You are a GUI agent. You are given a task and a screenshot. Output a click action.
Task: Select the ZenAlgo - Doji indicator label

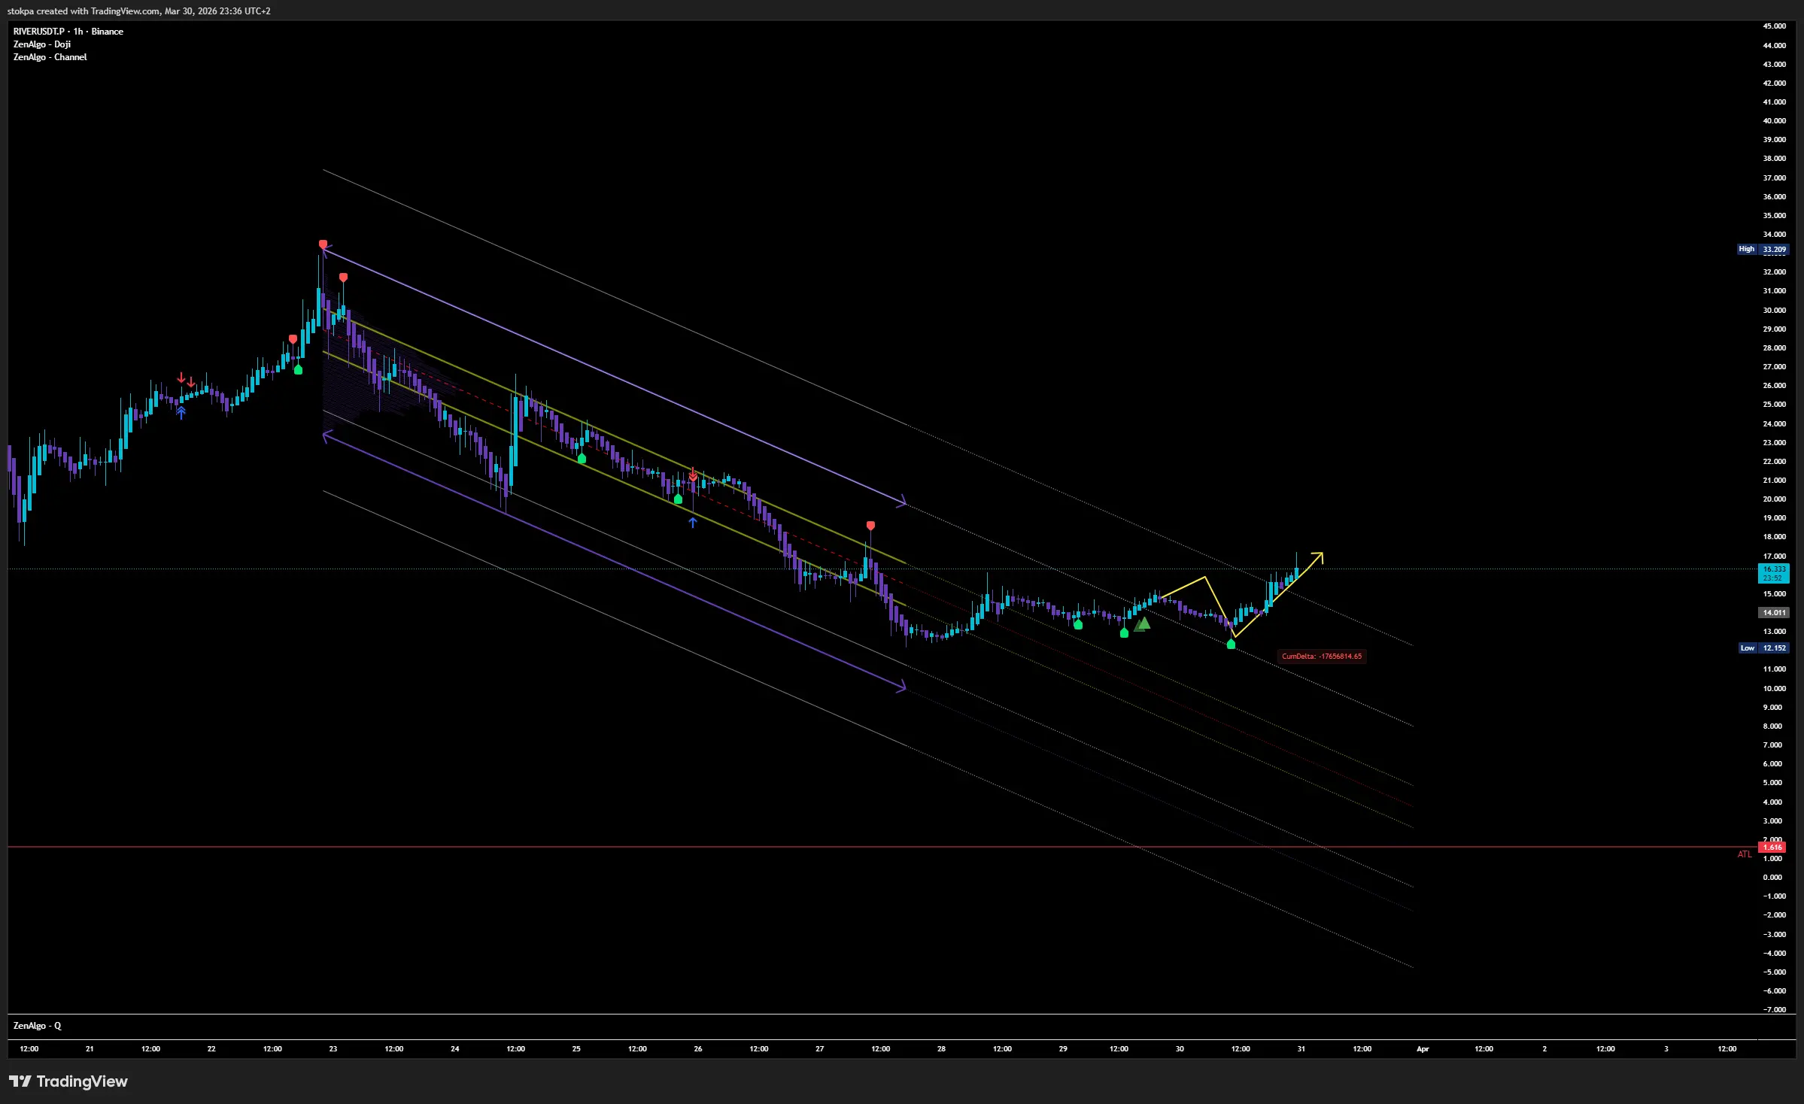pos(42,44)
